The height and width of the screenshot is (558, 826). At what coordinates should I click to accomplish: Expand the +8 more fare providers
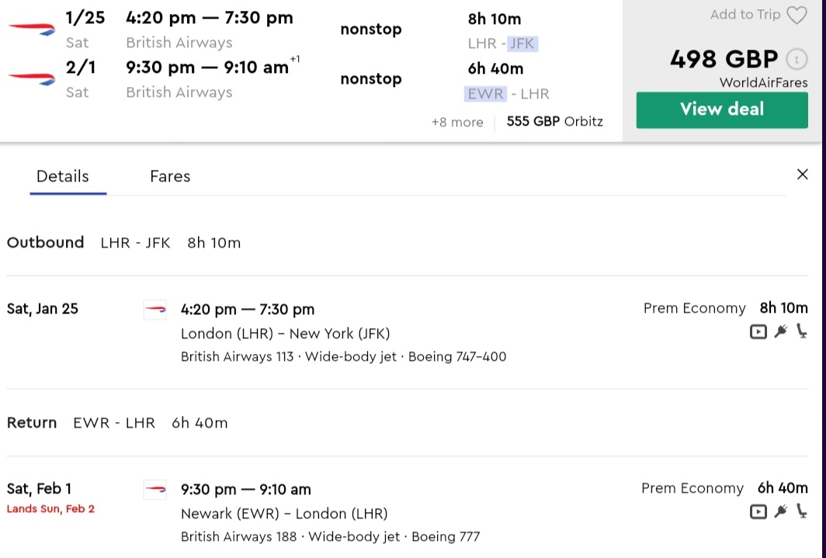point(457,122)
